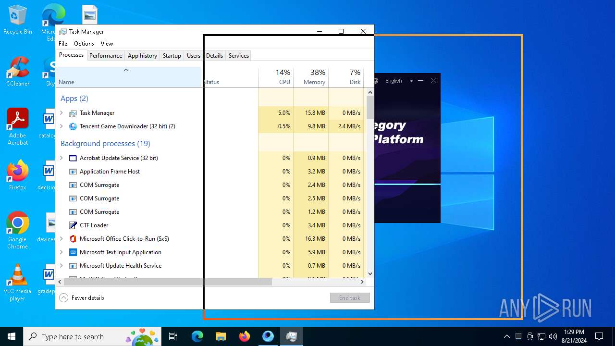Switch to the Services tab
Screen dimensions: 615x346
pyautogui.click(x=239, y=56)
